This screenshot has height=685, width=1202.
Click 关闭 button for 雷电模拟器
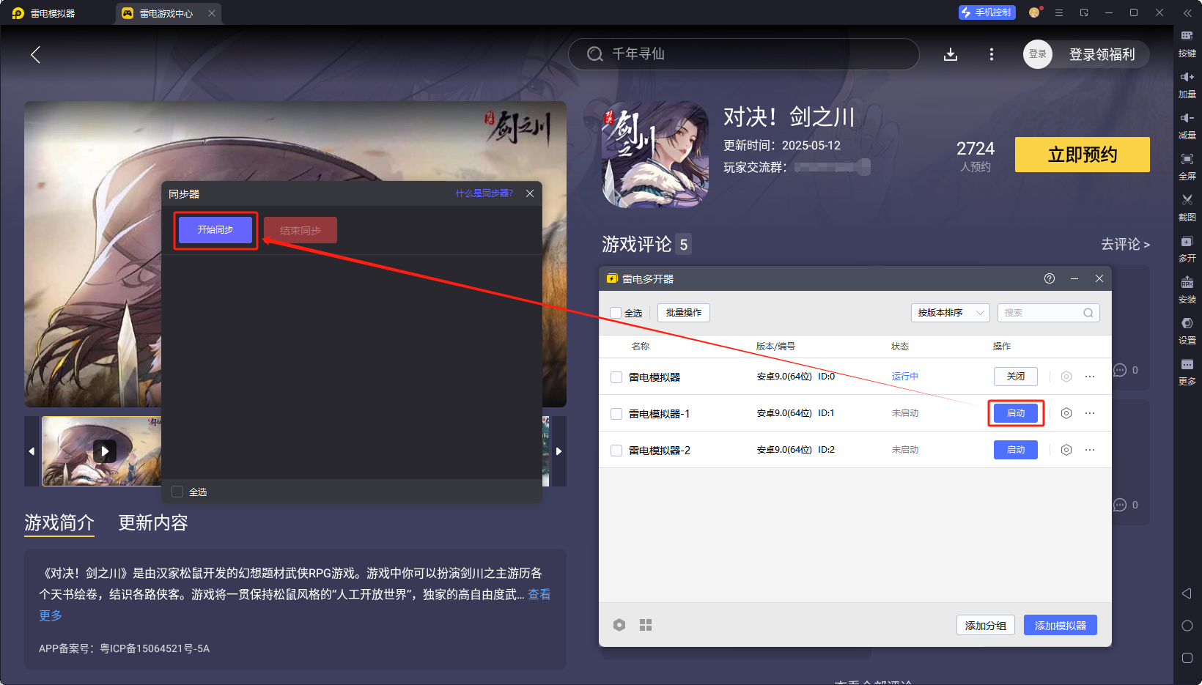click(x=1016, y=377)
